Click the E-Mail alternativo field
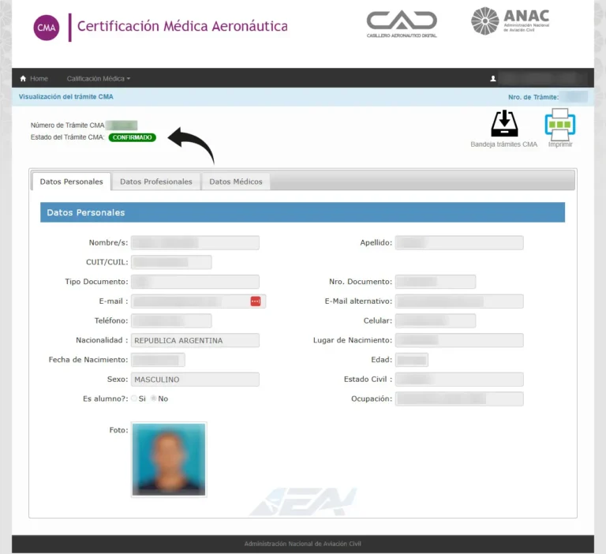 coord(459,301)
